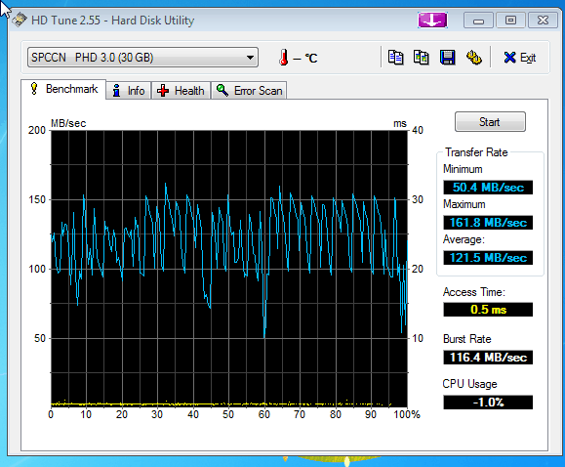Switch to the Info tab
Image resolution: width=565 pixels, height=467 pixels.
pyautogui.click(x=129, y=91)
